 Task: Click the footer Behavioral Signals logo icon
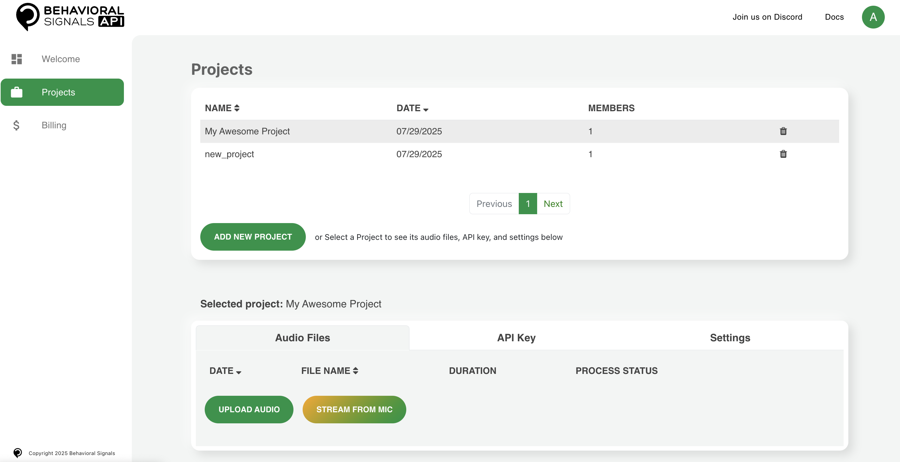point(17,453)
